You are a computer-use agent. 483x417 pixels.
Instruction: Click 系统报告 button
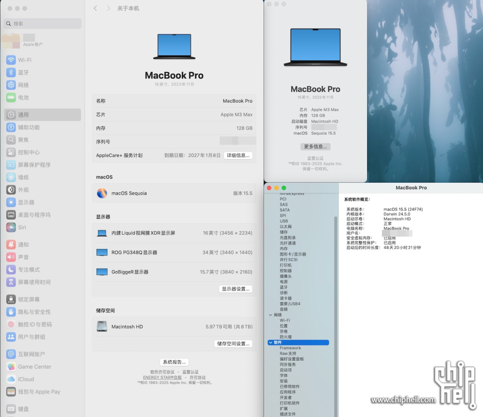click(x=174, y=362)
